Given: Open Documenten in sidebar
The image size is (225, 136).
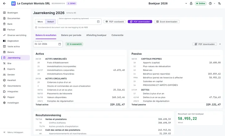Looking at the screenshot, I should (16, 18).
